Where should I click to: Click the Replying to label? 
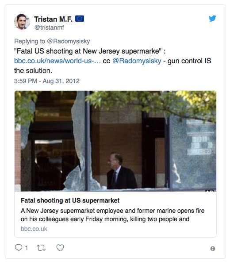pos(30,41)
